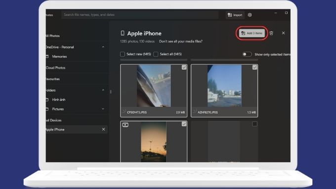Select the AZHF8270.JPEG thumbnail

coord(224,86)
